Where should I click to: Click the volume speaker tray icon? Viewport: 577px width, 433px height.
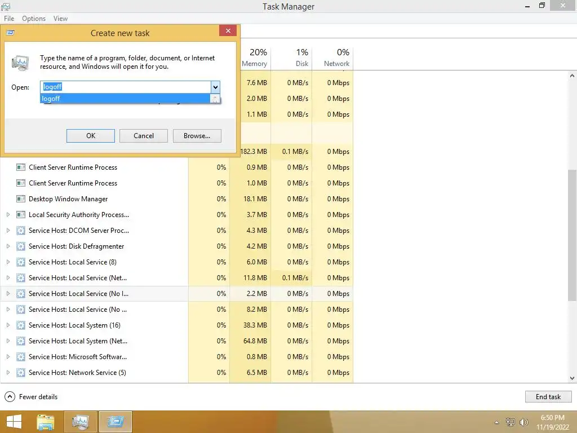[523, 422]
